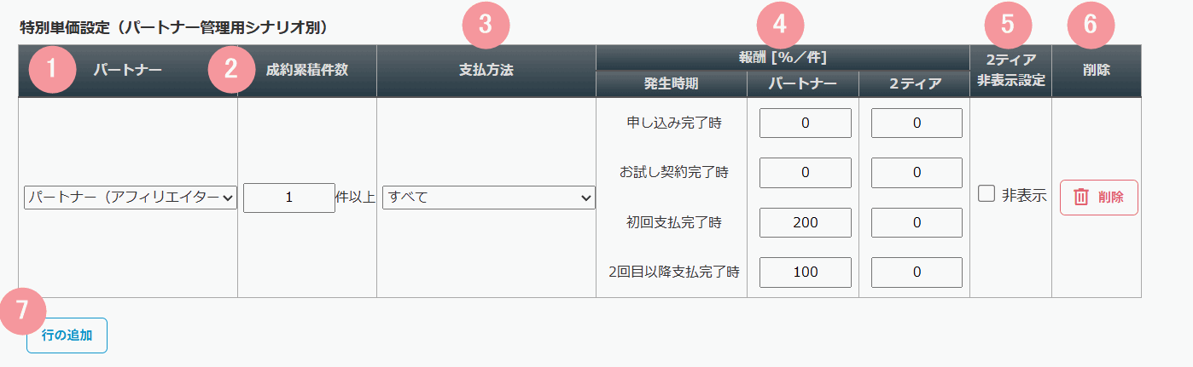Image resolution: width=1193 pixels, height=367 pixels.
Task: Enable the 非表示 checkbox for 2ティア
Action: pos(986,195)
